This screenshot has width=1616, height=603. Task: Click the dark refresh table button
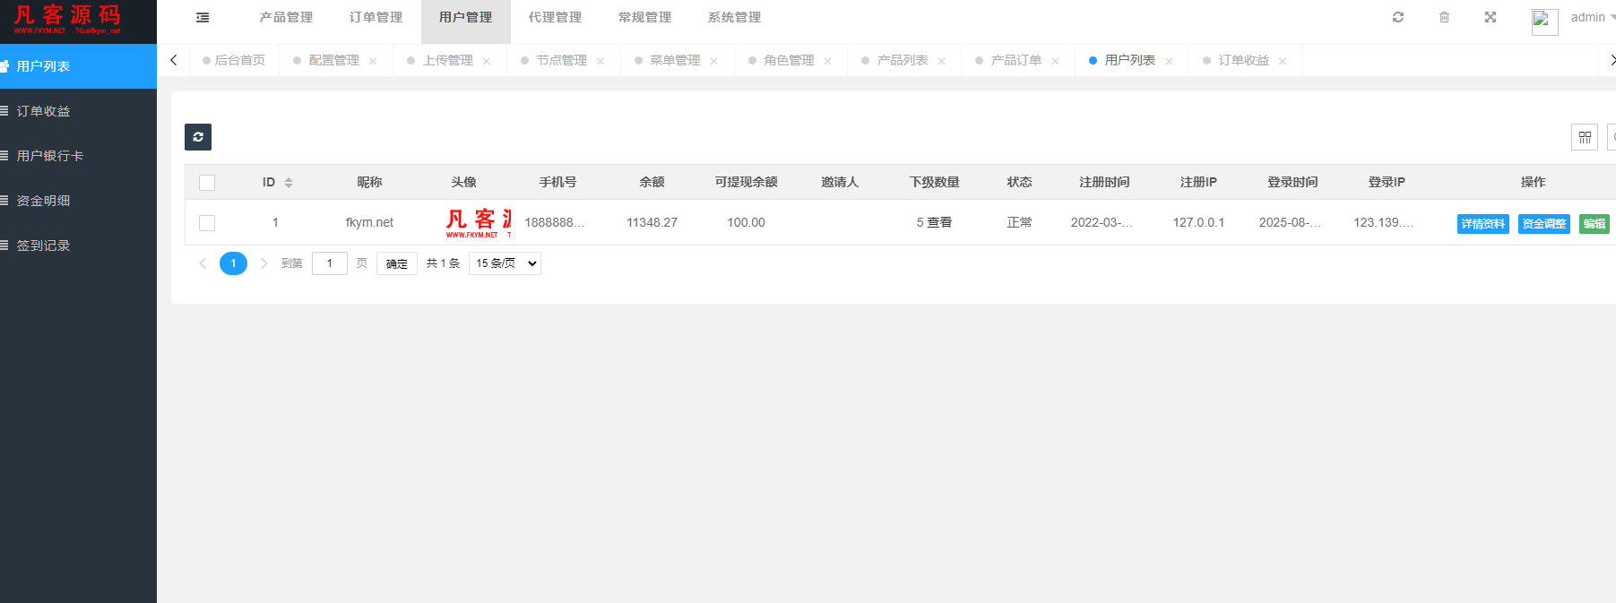click(x=198, y=137)
